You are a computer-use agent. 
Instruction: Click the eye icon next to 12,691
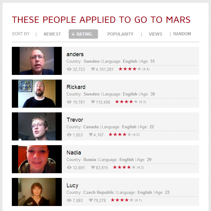tap(69, 167)
